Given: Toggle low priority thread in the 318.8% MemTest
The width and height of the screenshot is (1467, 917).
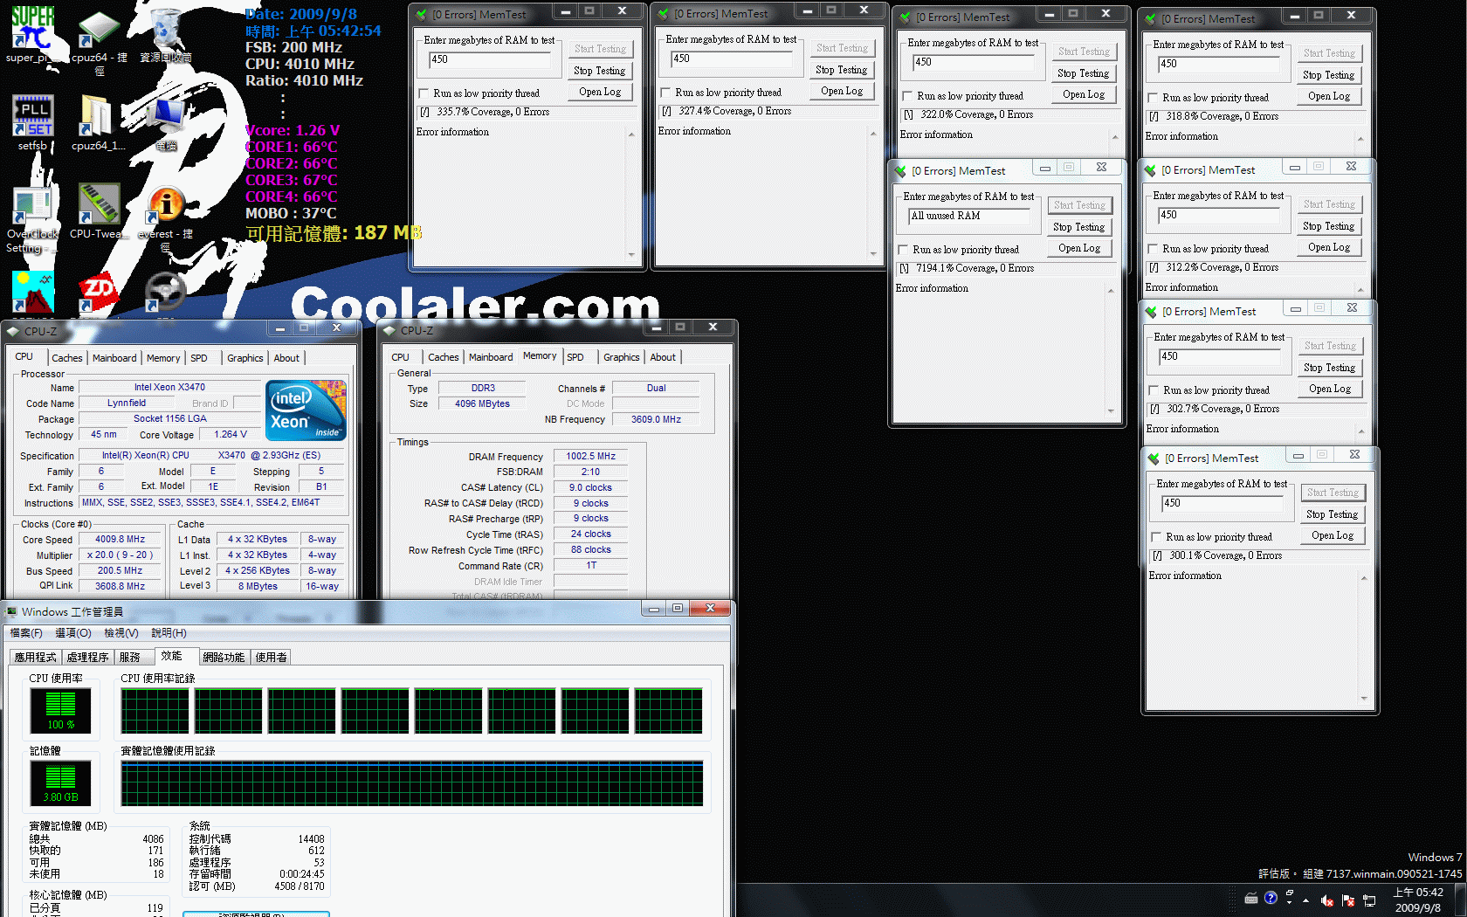Looking at the screenshot, I should click(1154, 98).
